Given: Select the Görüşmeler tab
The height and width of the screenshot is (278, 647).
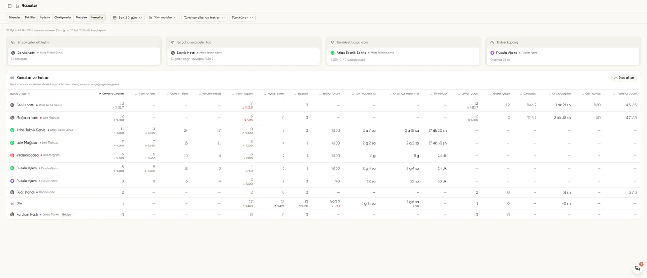Looking at the screenshot, I should click(63, 18).
